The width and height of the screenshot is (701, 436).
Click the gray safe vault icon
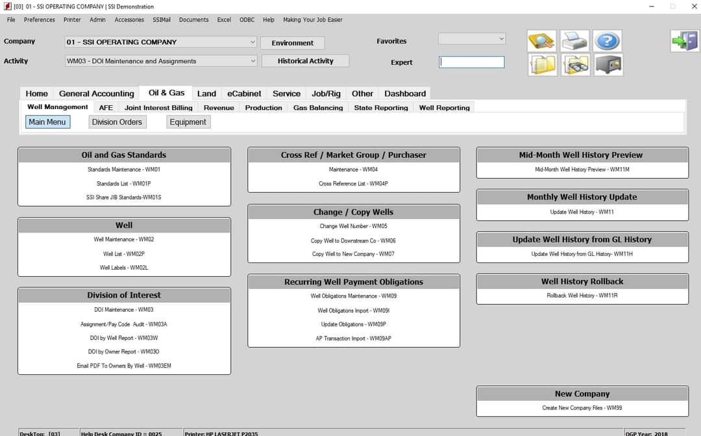(x=607, y=64)
